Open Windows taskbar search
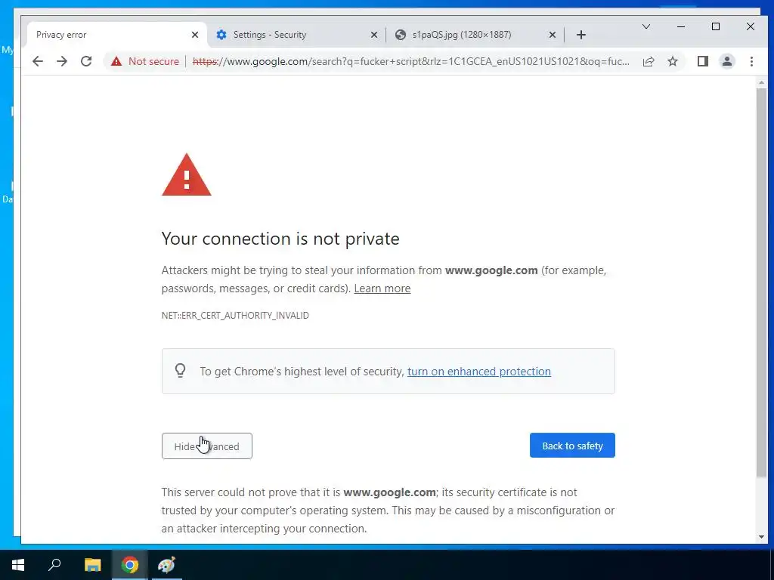The height and width of the screenshot is (580, 774). 54,565
